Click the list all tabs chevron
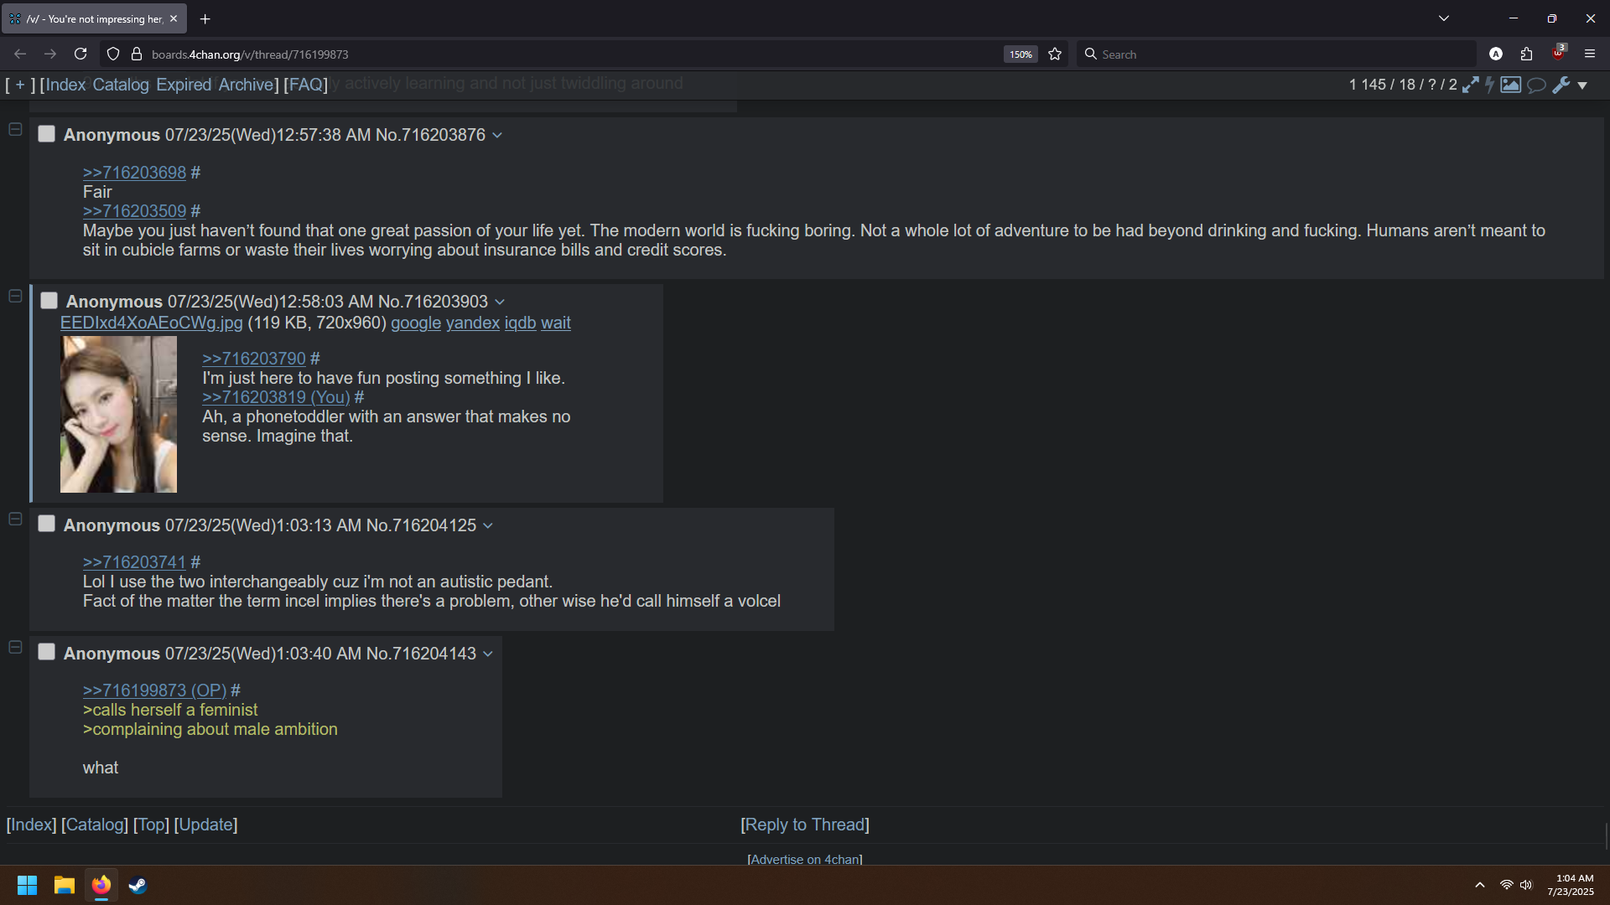Viewport: 1610px width, 905px height. pos(1444,18)
